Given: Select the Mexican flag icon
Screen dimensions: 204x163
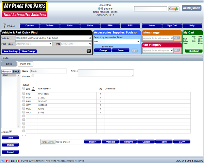Looking at the screenshot, I should [x=18, y=161].
